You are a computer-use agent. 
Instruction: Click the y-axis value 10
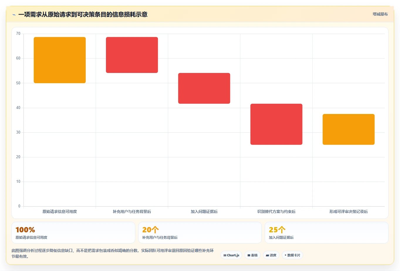[18, 182]
